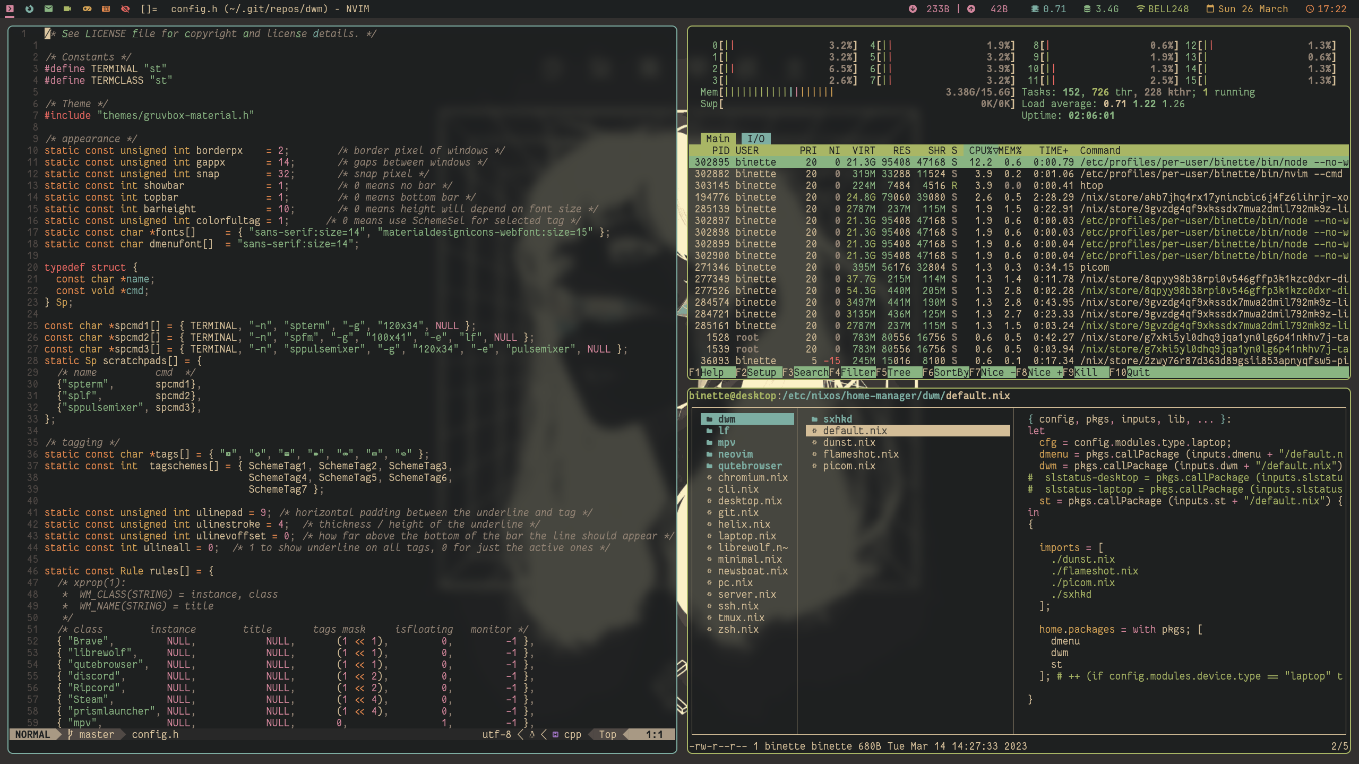Switch to the video camera tag
The width and height of the screenshot is (1359, 764).
tap(67, 8)
